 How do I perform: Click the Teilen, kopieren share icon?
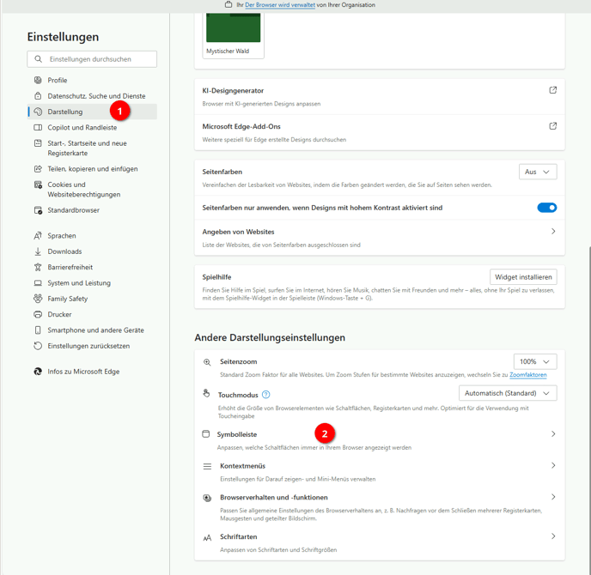[x=38, y=169]
